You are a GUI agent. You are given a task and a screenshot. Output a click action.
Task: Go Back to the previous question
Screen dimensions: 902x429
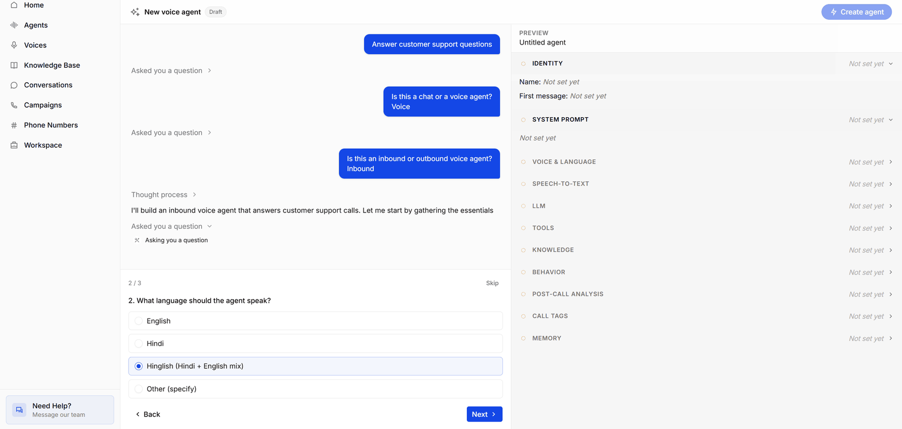148,414
